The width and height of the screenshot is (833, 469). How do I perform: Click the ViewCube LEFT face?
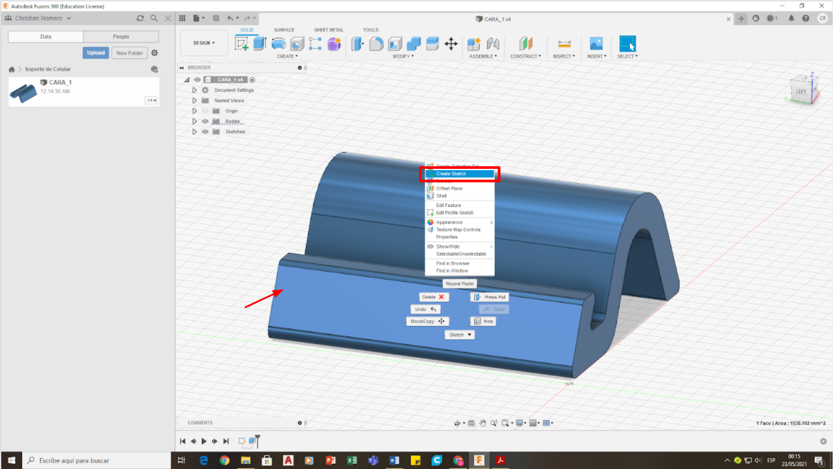801,92
